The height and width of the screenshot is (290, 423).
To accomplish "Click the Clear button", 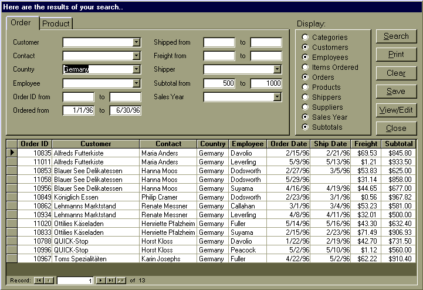I will 396,73.
